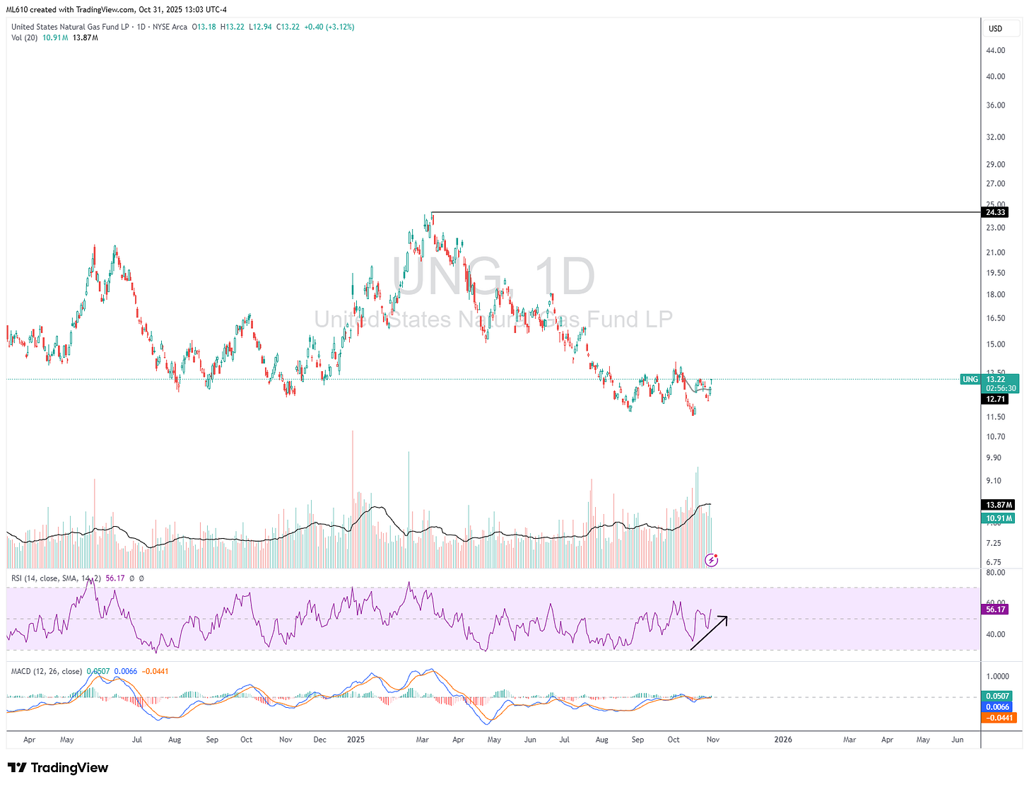Click the 19.50 price axis label
This screenshot has width=1029, height=787.
(996, 273)
